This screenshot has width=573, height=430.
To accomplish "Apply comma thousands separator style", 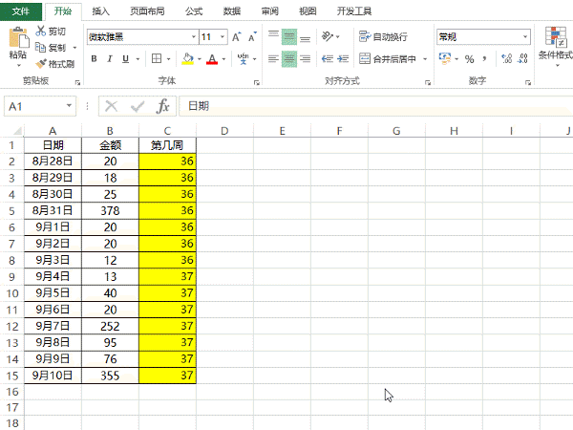I will click(x=484, y=58).
